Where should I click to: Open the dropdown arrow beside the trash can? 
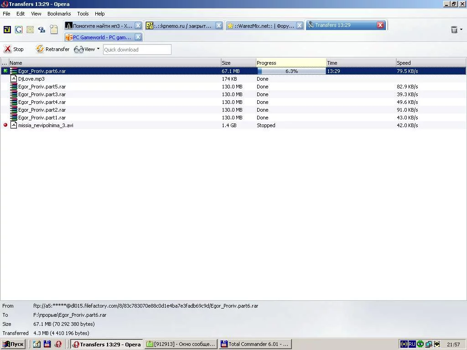(461, 30)
